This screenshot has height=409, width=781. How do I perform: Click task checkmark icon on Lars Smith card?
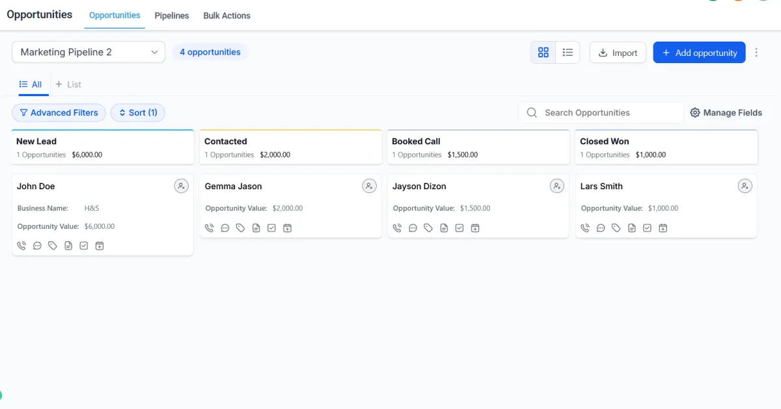click(x=648, y=228)
